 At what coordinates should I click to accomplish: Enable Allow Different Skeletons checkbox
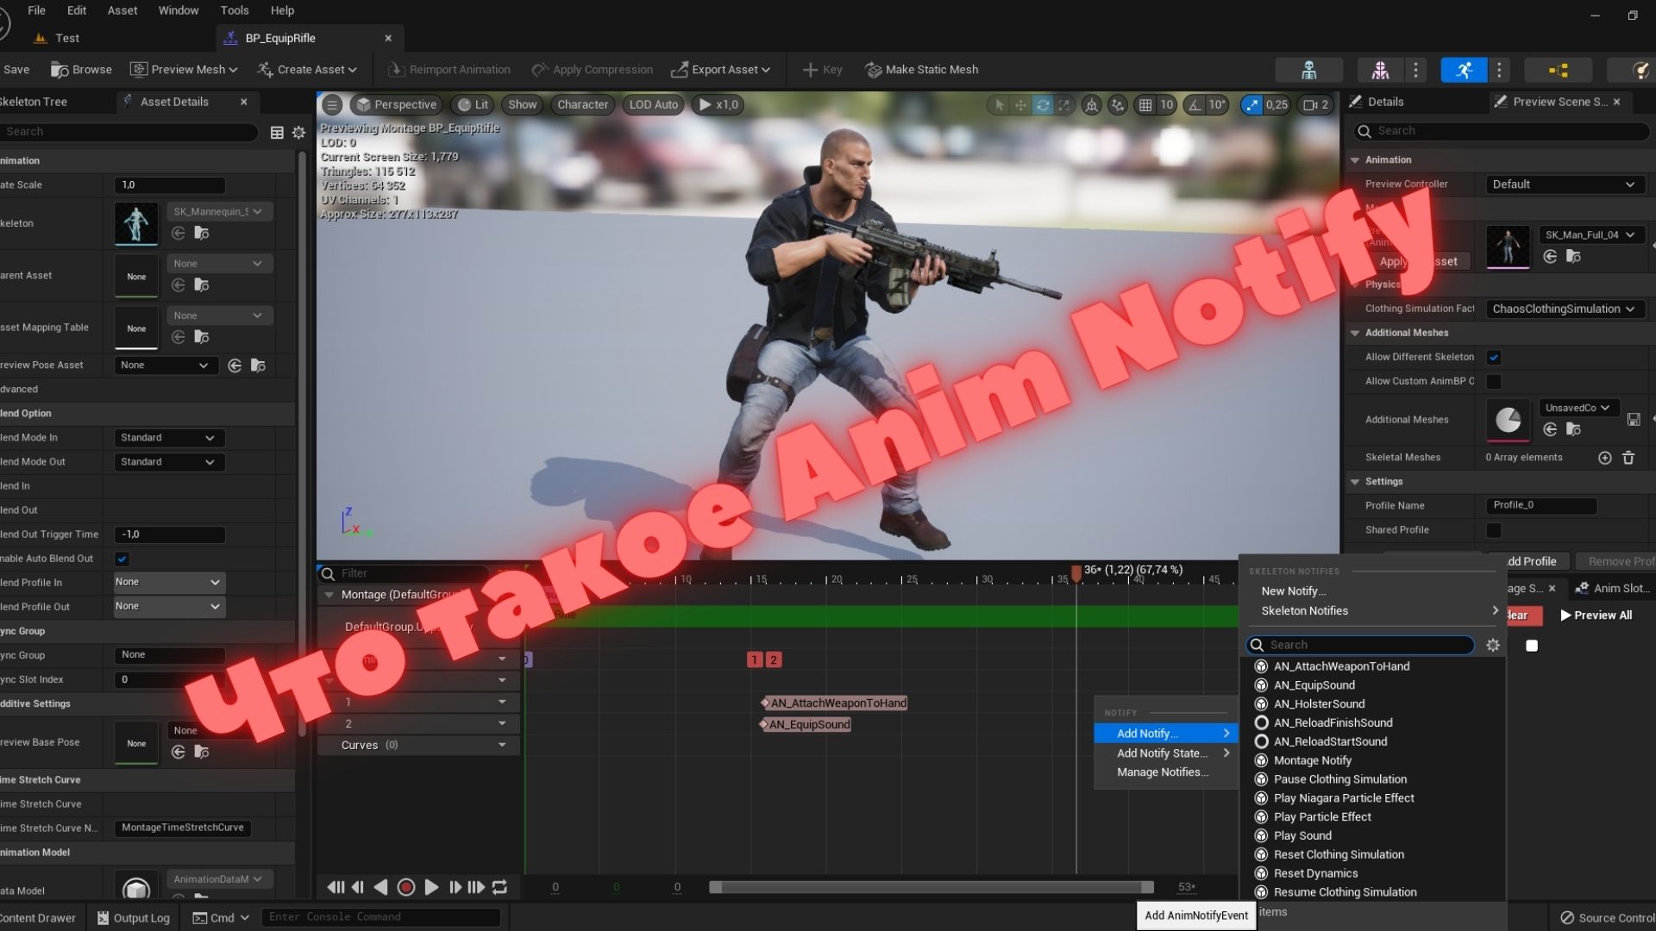tap(1495, 357)
